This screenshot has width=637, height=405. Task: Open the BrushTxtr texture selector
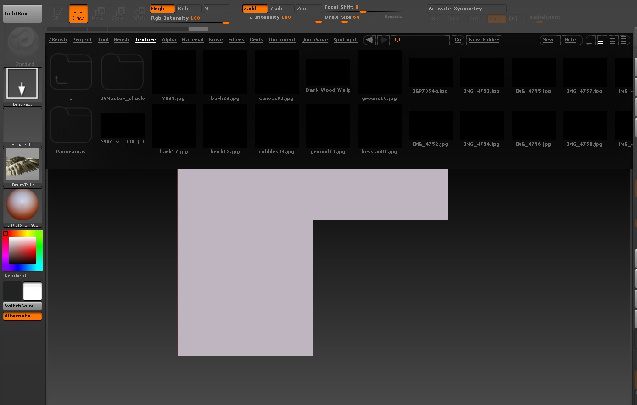click(22, 164)
